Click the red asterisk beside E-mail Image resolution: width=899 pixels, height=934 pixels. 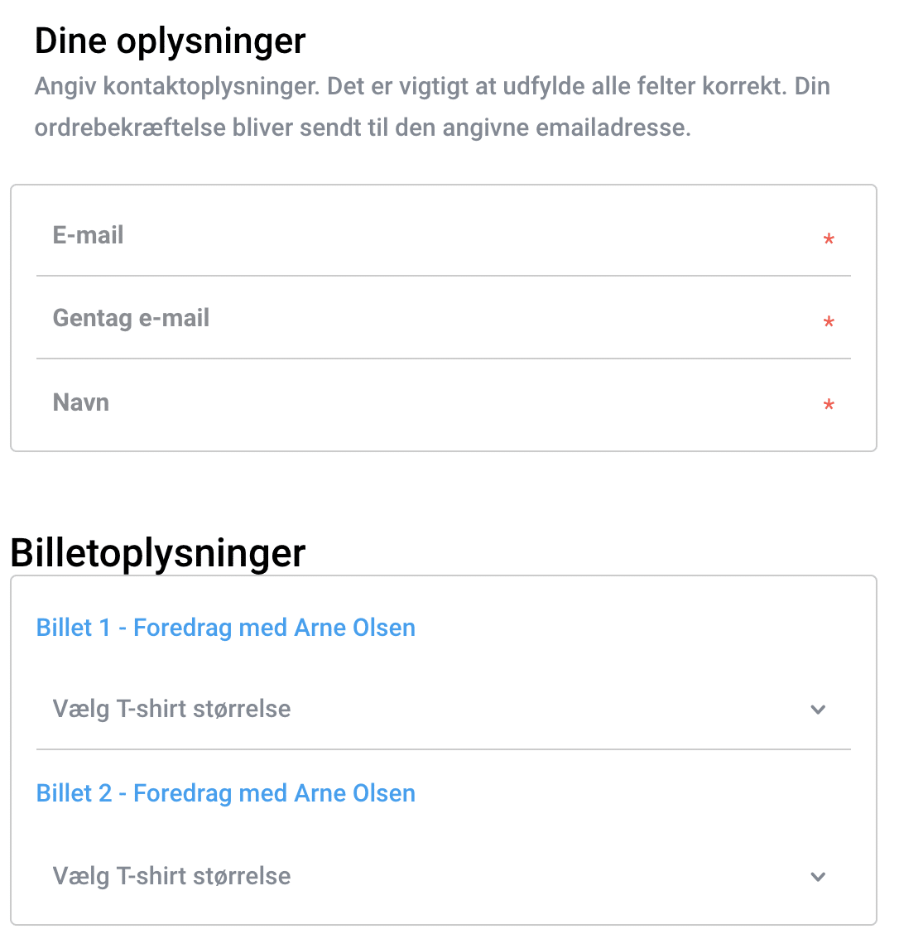pos(828,239)
